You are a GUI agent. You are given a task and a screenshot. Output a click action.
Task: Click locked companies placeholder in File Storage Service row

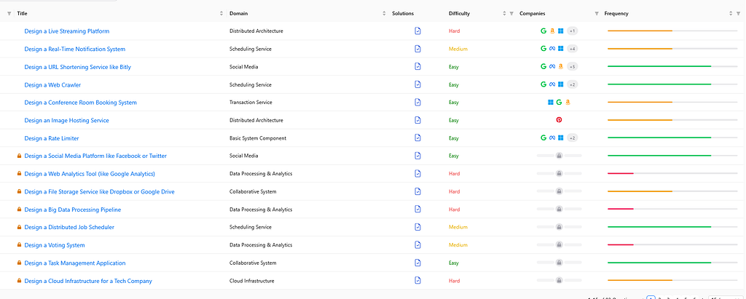pyautogui.click(x=559, y=191)
